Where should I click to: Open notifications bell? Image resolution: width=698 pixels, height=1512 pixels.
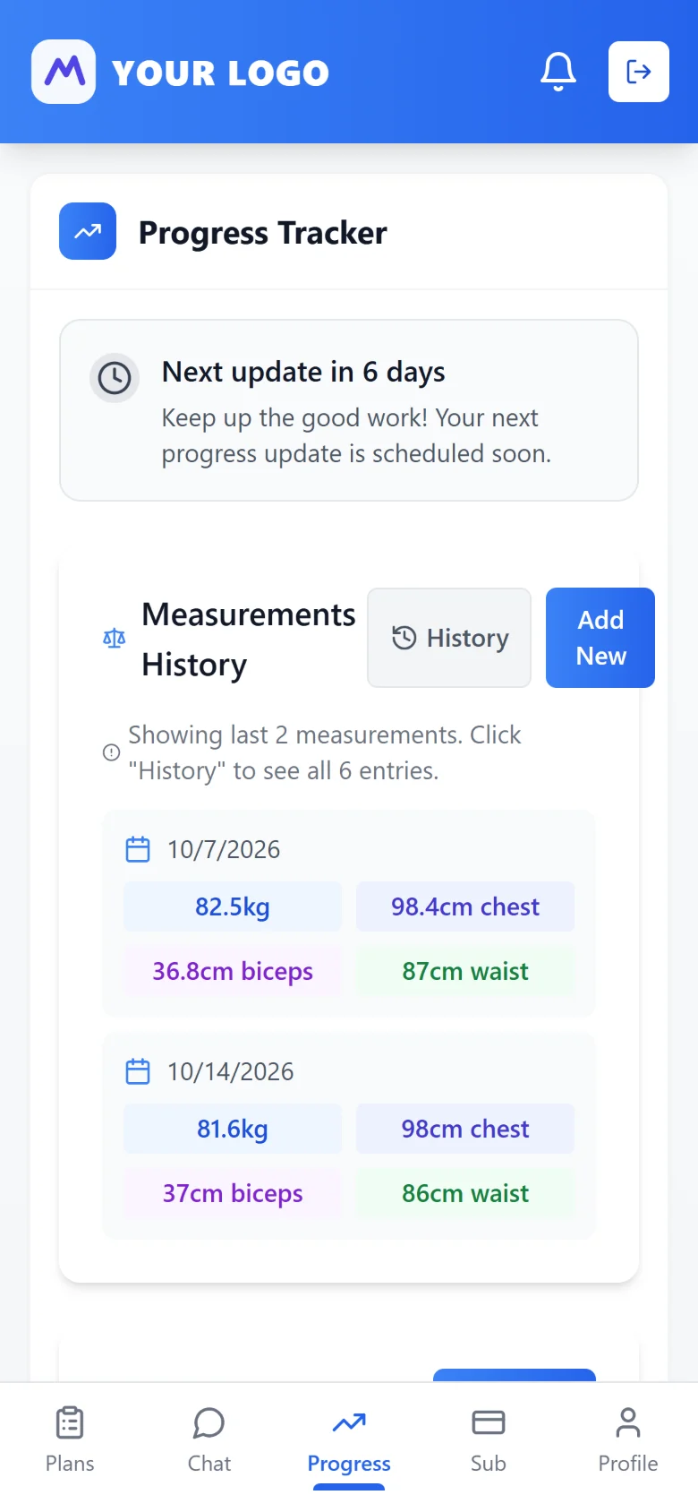[558, 72]
